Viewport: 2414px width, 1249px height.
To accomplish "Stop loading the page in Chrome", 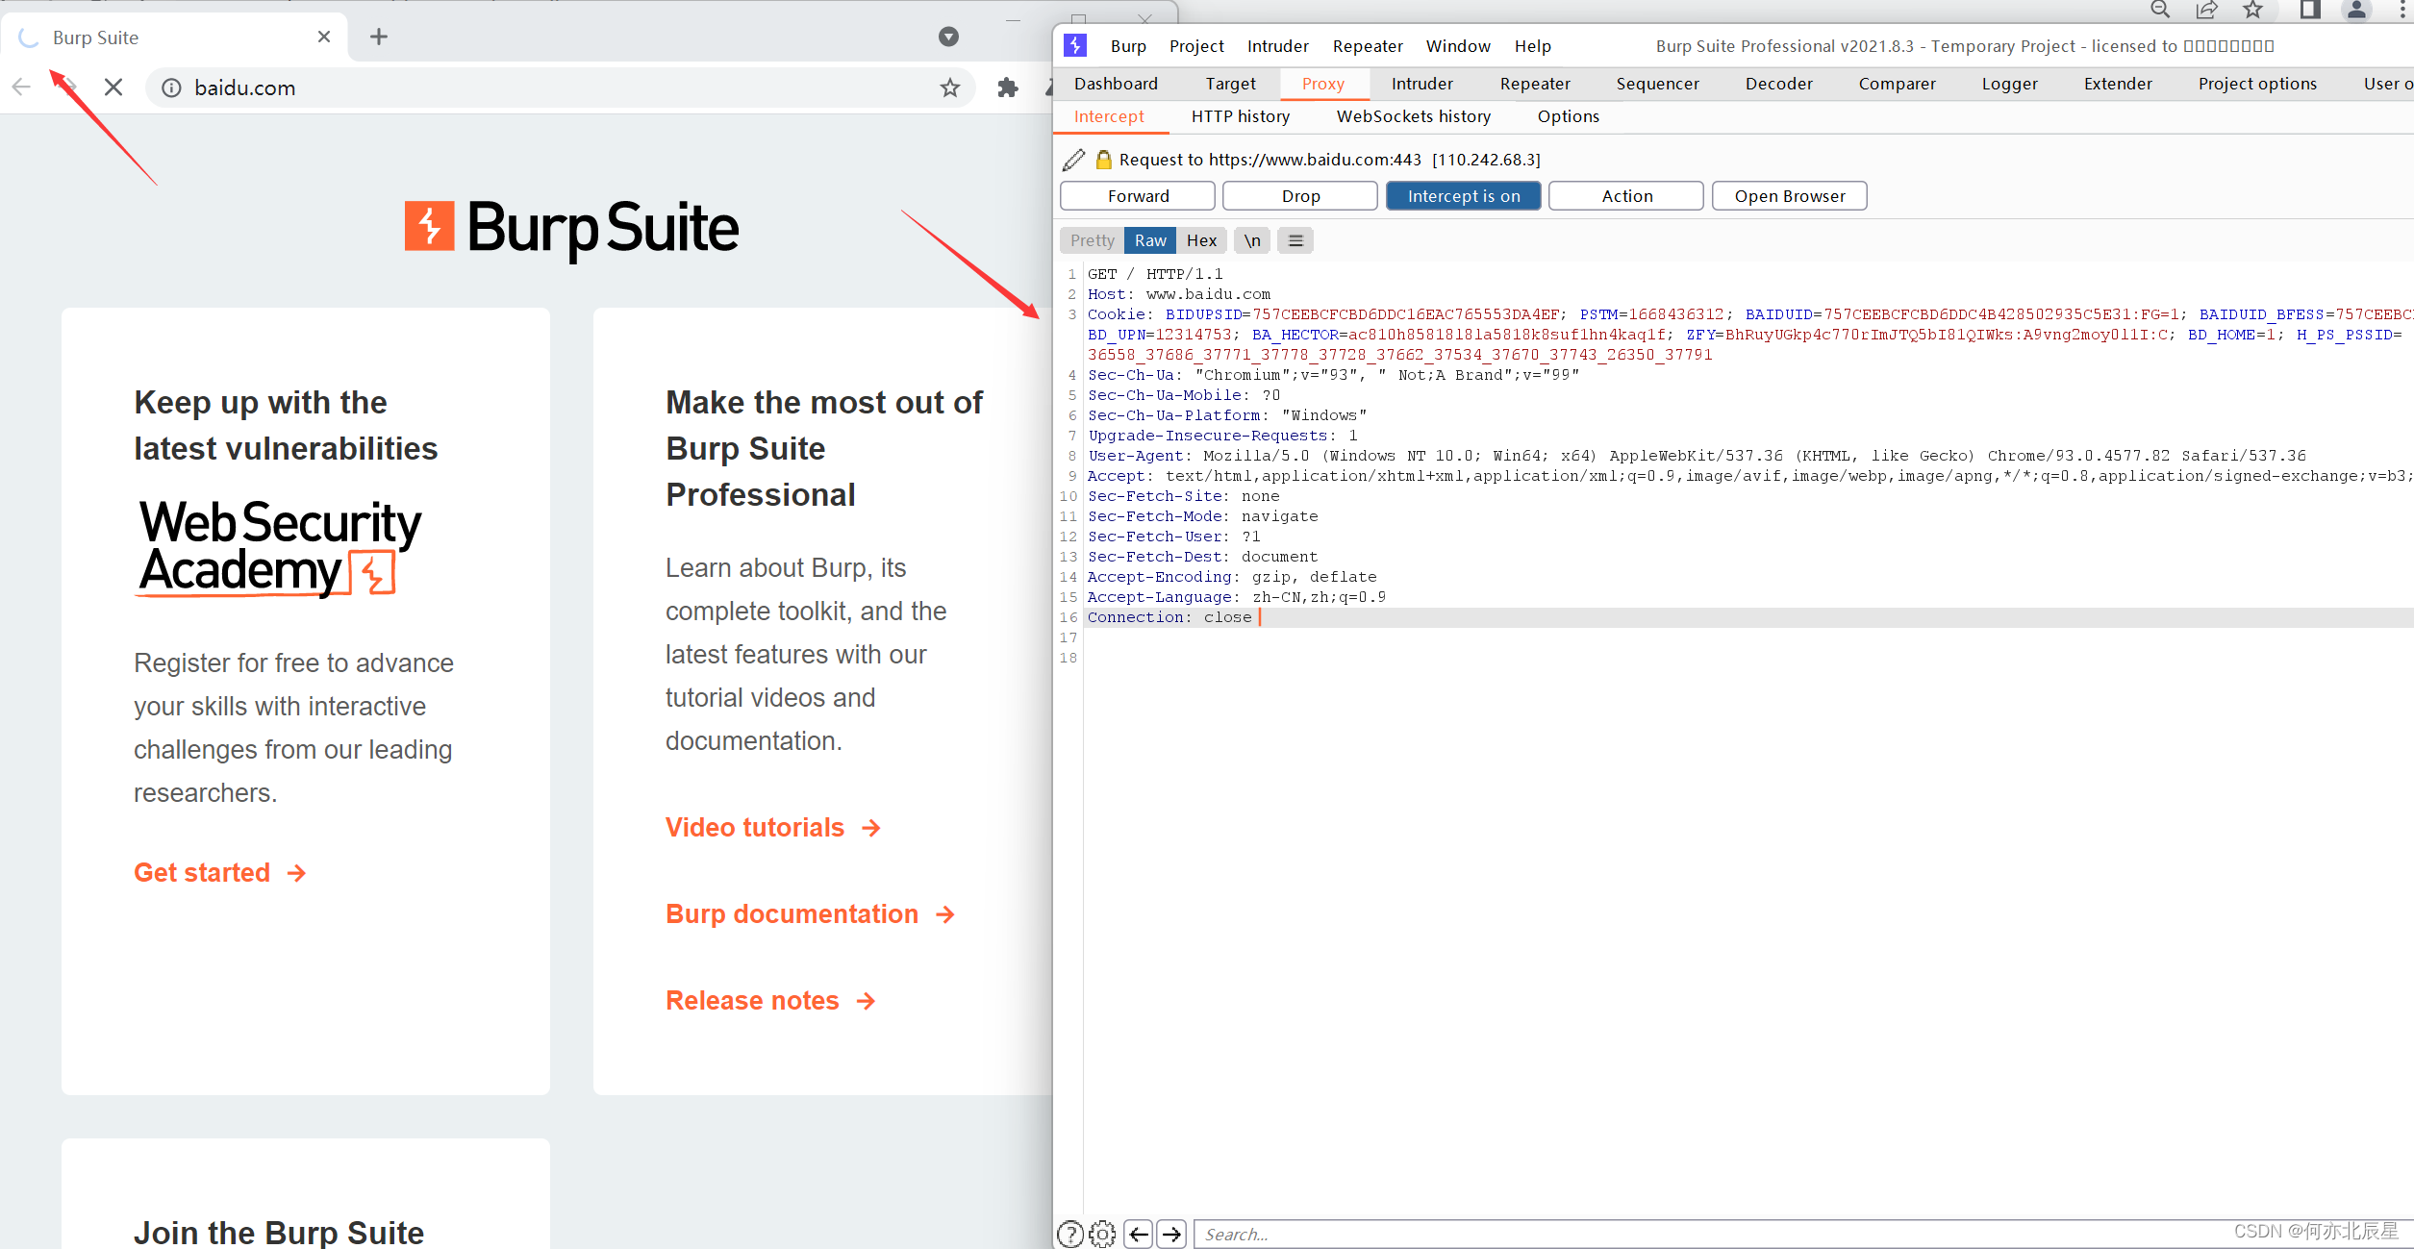I will point(113,87).
